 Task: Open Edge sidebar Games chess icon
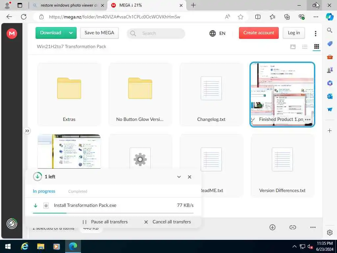pyautogui.click(x=330, y=70)
